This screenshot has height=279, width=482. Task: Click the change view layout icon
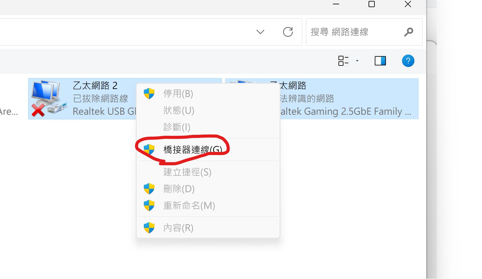click(x=343, y=61)
